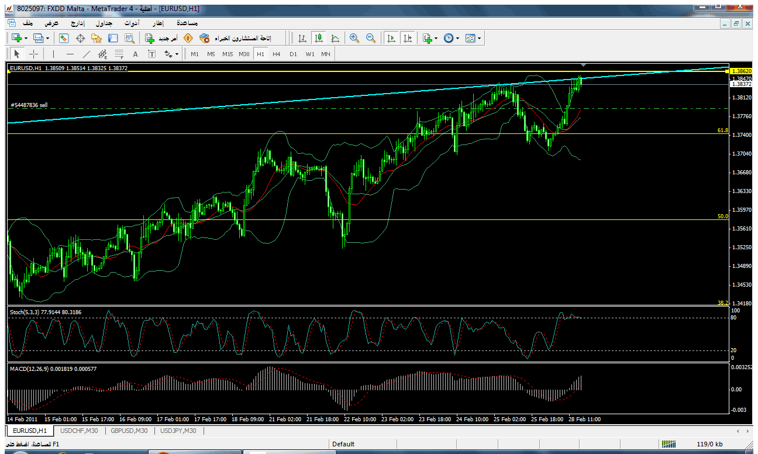
Task: Open MetaEditor (yellow diamond icon)
Action: tap(188, 38)
